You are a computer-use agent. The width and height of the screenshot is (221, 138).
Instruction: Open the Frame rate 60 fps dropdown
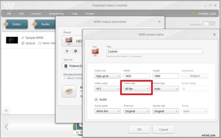pyautogui.click(x=136, y=89)
